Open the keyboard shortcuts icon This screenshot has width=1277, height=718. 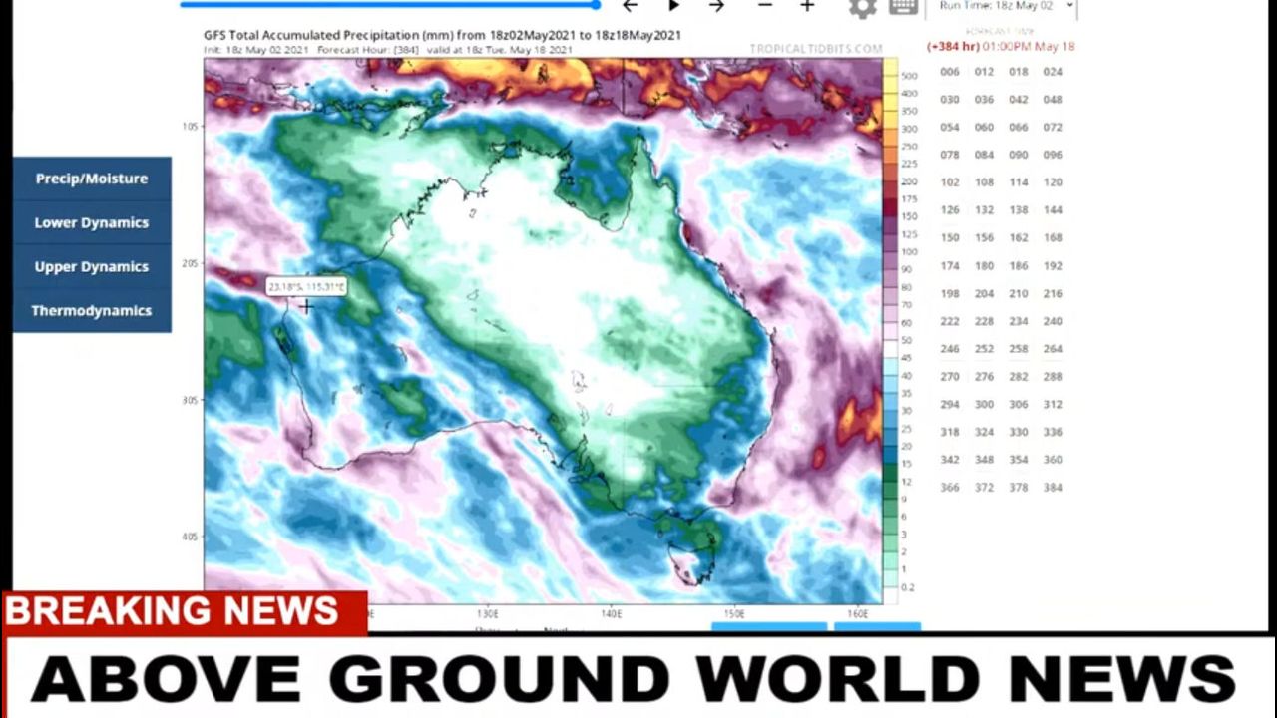coord(903,7)
